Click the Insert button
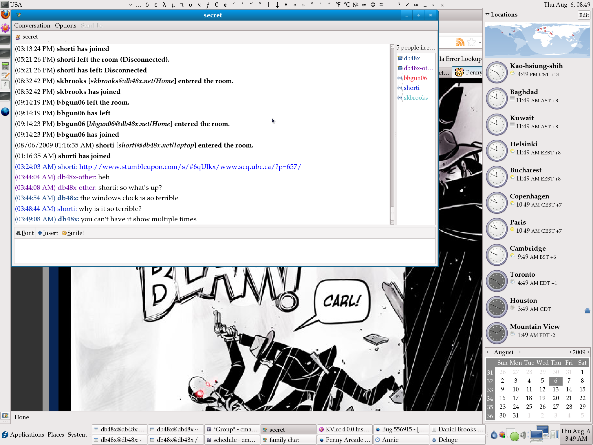593x445 pixels. [x=48, y=233]
